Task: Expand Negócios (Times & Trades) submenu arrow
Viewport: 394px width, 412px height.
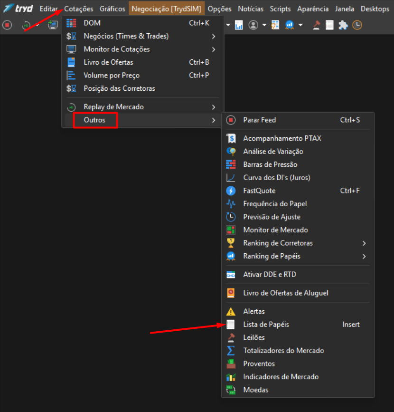Action: click(x=214, y=36)
